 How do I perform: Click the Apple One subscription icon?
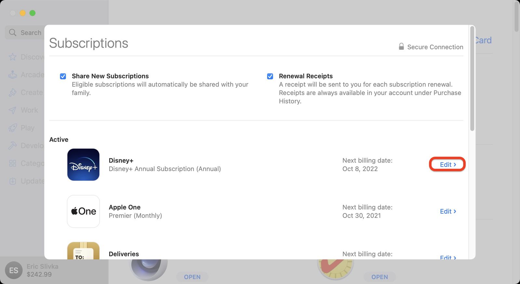[83, 211]
